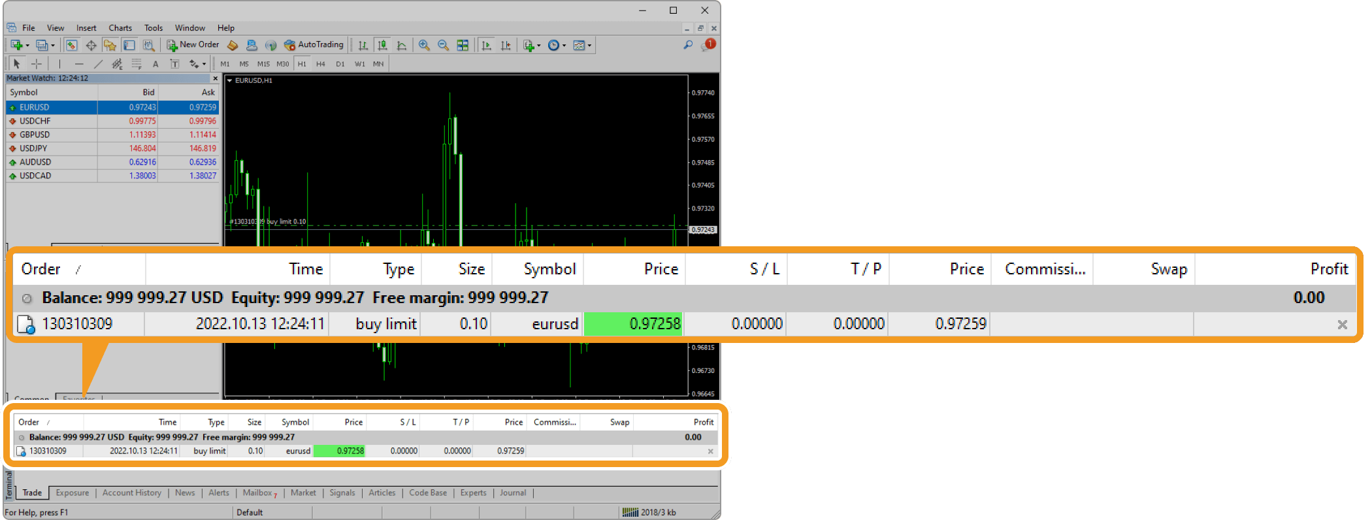The width and height of the screenshot is (1372, 520).
Task: Open the File menu
Action: 29,28
